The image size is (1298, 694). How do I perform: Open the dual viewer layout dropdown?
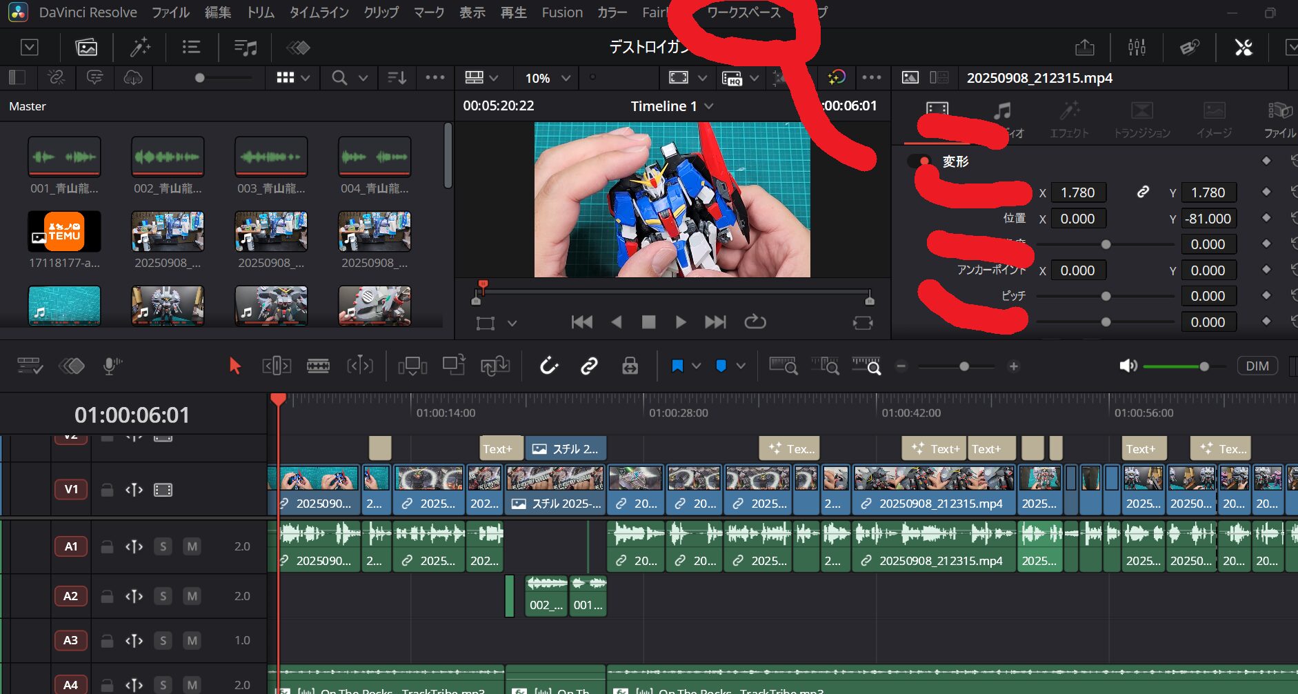click(x=493, y=78)
